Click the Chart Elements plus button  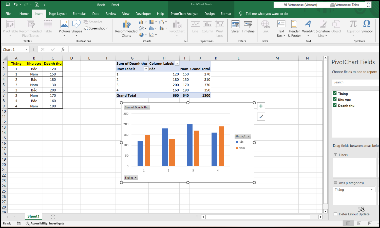coord(261,106)
